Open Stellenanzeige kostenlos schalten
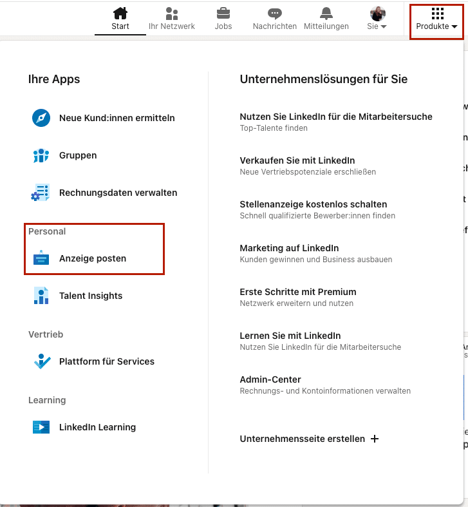The width and height of the screenshot is (468, 507). click(x=314, y=204)
